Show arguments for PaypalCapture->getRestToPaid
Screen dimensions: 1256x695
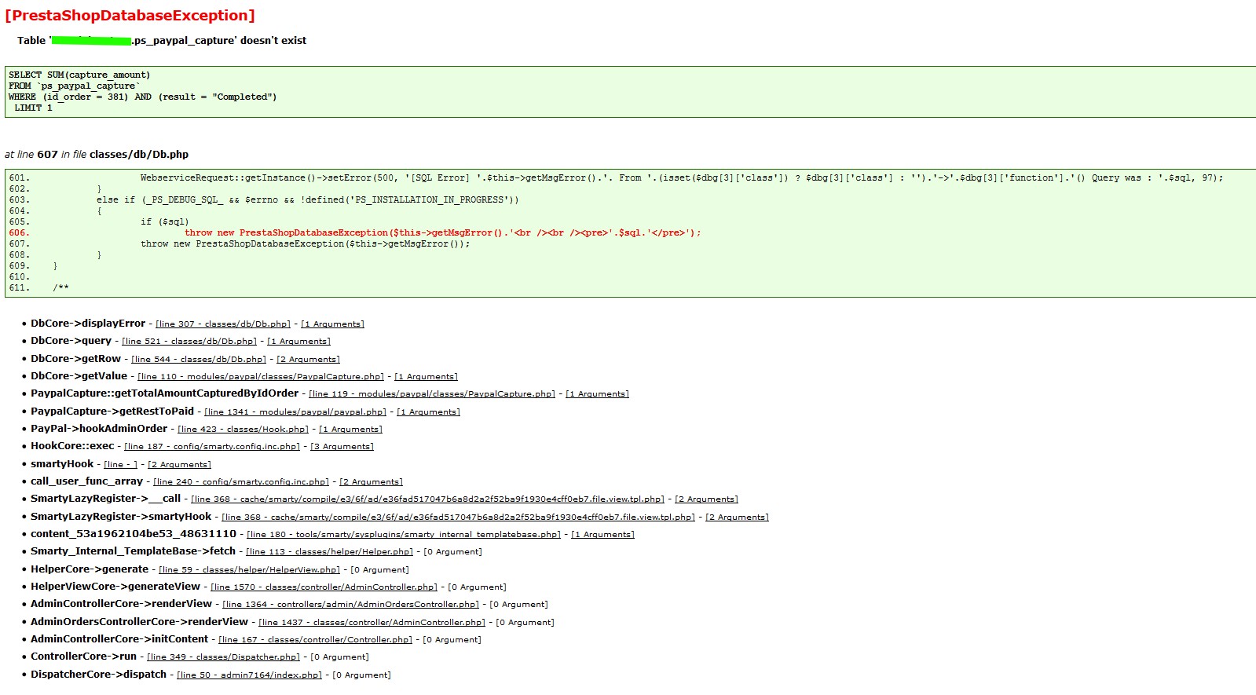click(428, 412)
